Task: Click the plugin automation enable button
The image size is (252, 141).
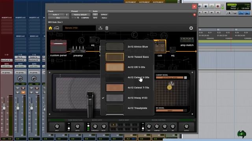Action: click(95, 14)
